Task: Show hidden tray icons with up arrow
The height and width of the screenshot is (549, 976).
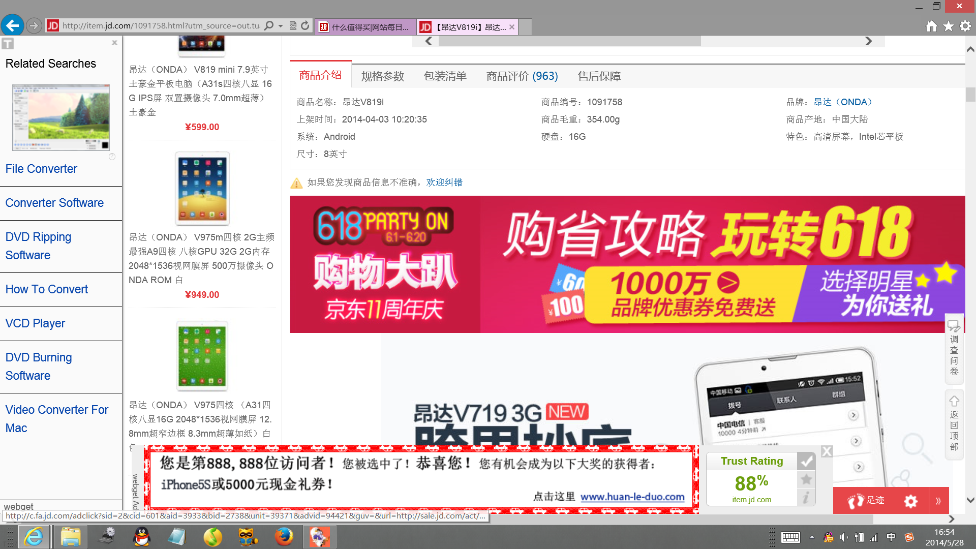Action: coord(812,537)
